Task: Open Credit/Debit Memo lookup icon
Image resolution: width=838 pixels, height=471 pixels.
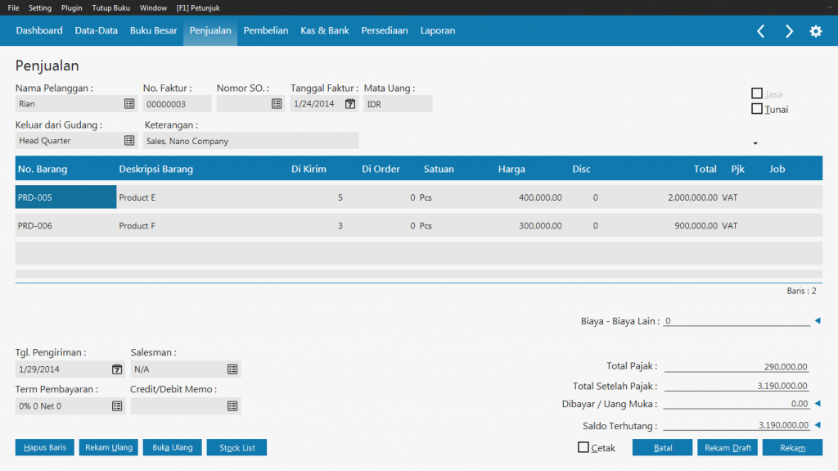Action: pyautogui.click(x=232, y=406)
